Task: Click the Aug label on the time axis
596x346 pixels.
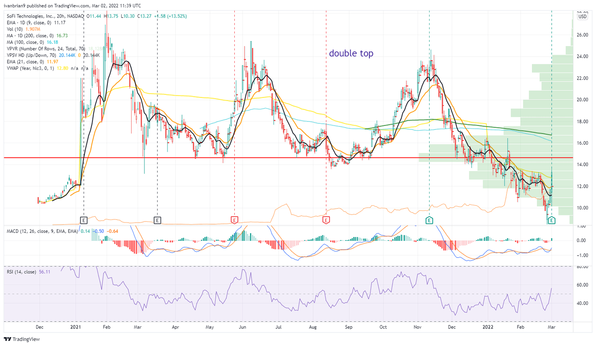Action: (313, 327)
